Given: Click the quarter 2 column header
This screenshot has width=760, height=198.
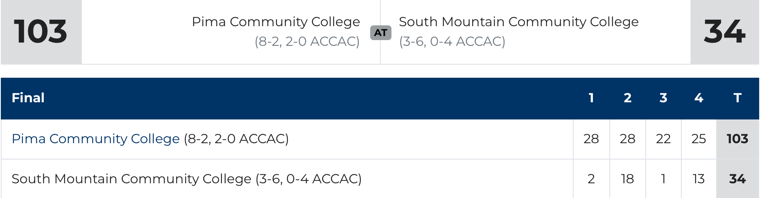Looking at the screenshot, I should (627, 98).
